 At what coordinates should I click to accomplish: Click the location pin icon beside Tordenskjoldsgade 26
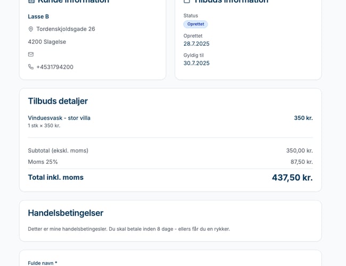(31, 29)
